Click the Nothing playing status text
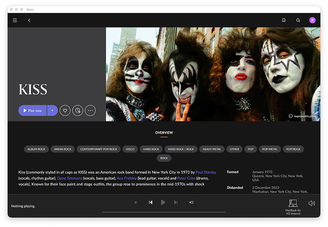The height and width of the screenshot is (227, 328). (x=23, y=206)
